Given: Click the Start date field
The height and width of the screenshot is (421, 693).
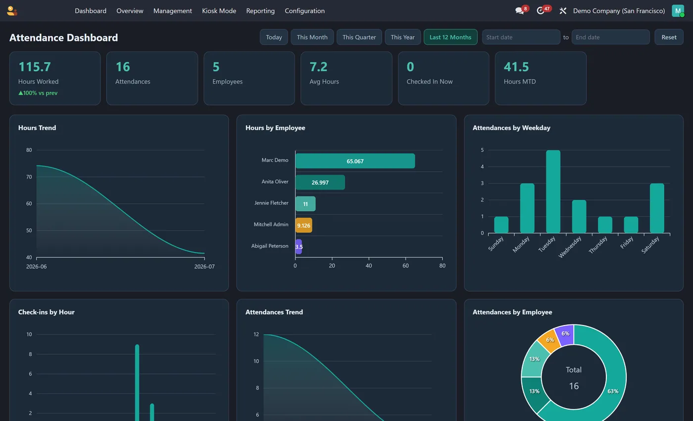Looking at the screenshot, I should point(521,37).
